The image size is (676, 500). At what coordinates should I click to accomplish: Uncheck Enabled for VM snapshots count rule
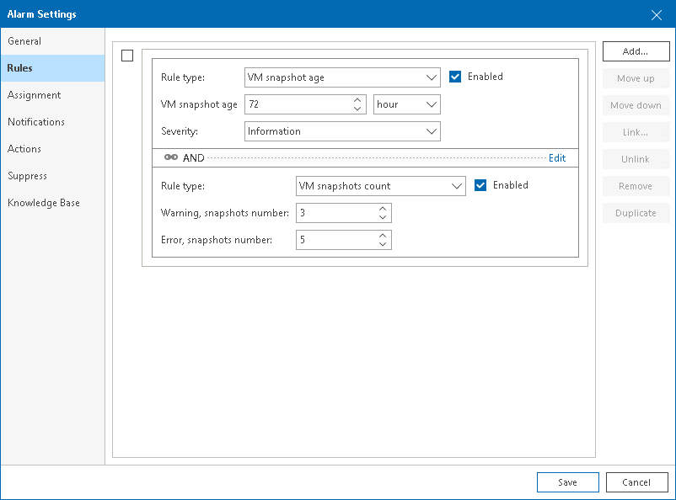pos(480,185)
